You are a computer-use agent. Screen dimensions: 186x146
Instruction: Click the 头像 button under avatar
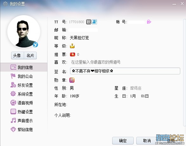[x=17, y=55]
